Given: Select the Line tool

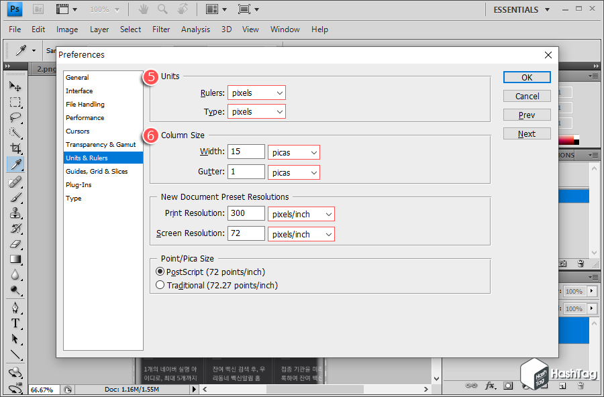Looking at the screenshot, I should tap(15, 354).
